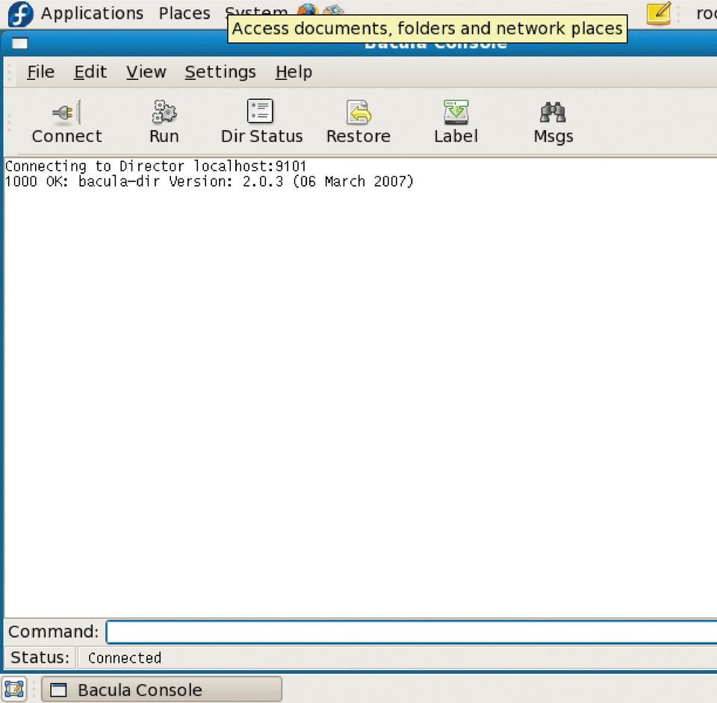Click the Bacula Console window menu button

(x=19, y=43)
